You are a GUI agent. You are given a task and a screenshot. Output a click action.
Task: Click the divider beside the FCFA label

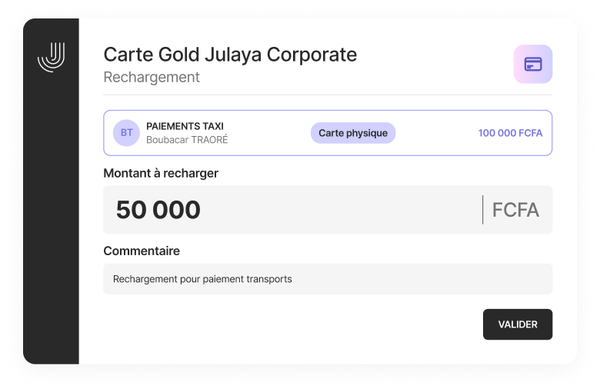pyautogui.click(x=482, y=210)
